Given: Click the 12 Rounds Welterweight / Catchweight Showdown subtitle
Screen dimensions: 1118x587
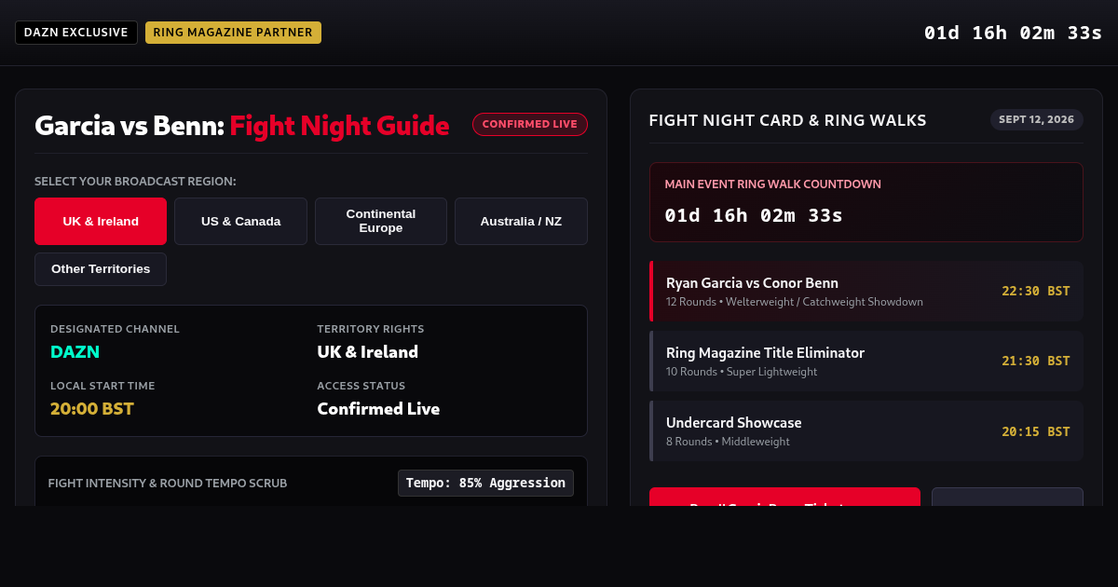Looking at the screenshot, I should (x=795, y=302).
